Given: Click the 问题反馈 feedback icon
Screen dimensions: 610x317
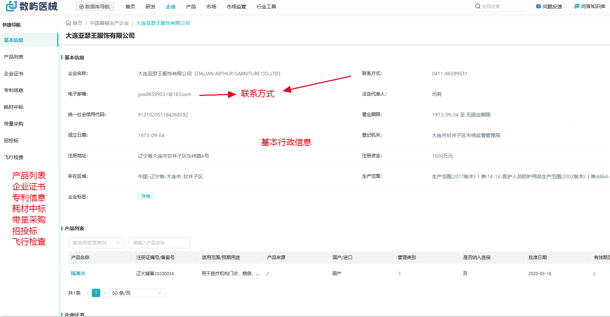Looking at the screenshot, I should [x=538, y=6].
